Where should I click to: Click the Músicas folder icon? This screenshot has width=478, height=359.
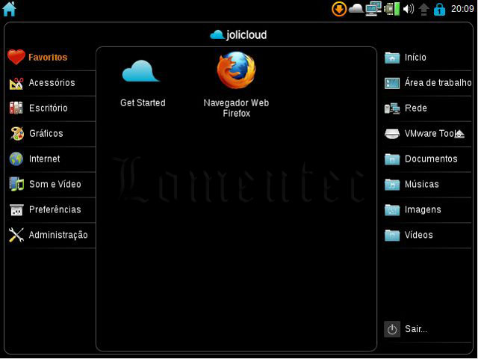[x=392, y=184]
